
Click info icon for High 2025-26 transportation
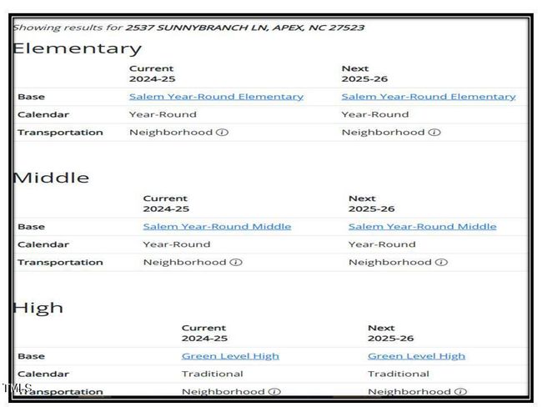(460, 391)
